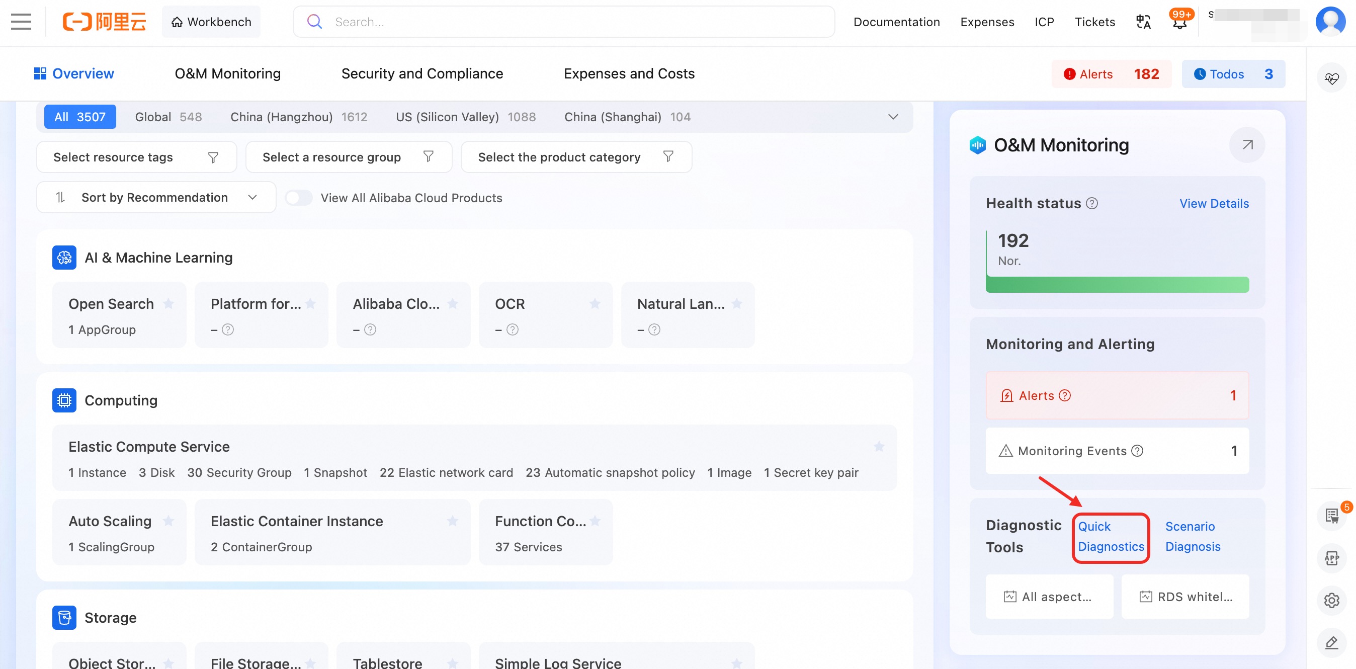Click 23 Automatic snapshot policy
The height and width of the screenshot is (669, 1356).
(x=610, y=473)
